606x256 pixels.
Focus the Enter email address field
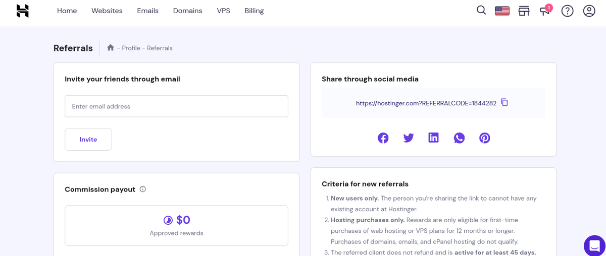(176, 106)
